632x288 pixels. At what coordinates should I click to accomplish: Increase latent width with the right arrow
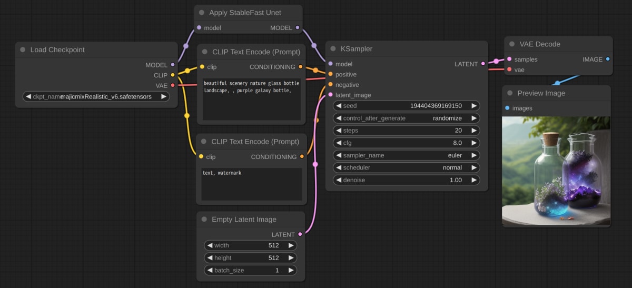pyautogui.click(x=291, y=245)
